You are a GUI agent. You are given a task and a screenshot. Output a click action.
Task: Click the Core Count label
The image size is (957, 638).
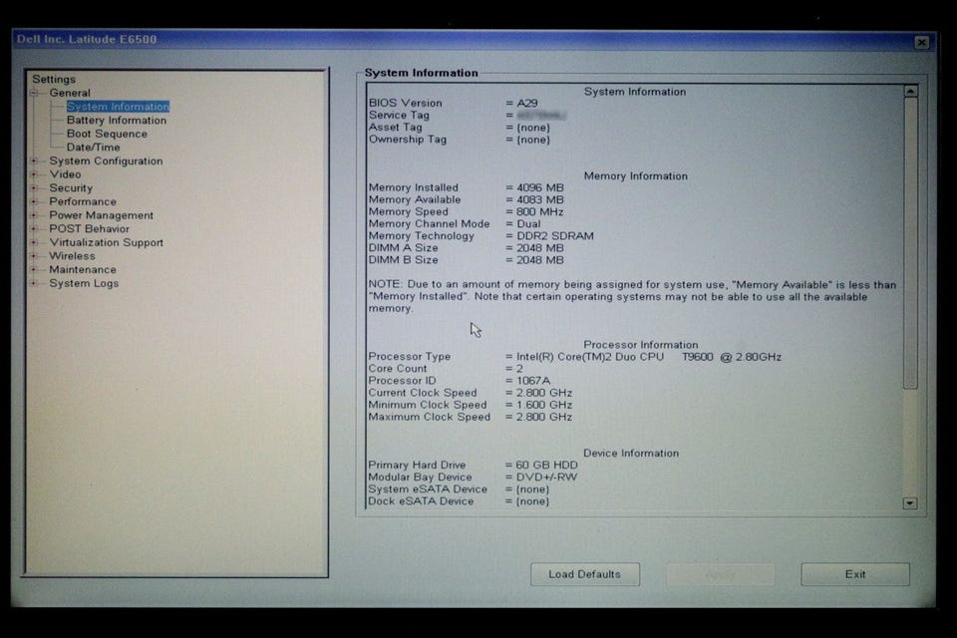coord(398,369)
